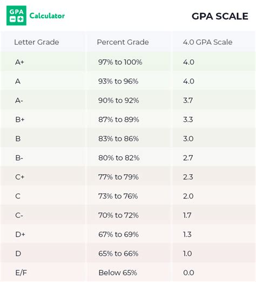The height and width of the screenshot is (282, 256).
Task: Click the green GPA calculator logo icon
Action: click(x=16, y=16)
